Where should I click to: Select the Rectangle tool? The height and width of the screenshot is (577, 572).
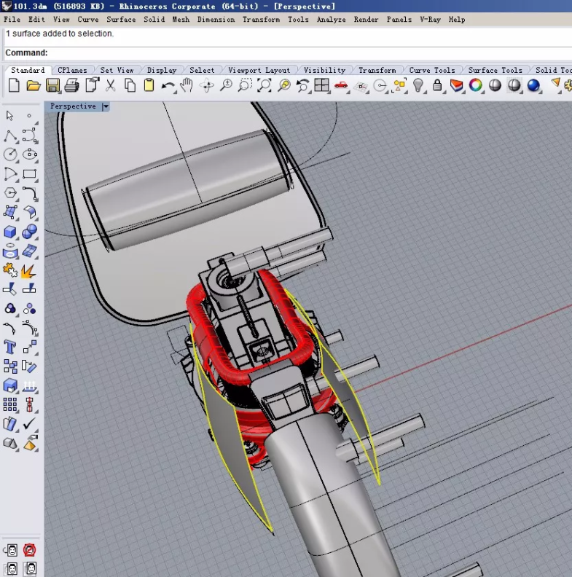pyautogui.click(x=29, y=174)
